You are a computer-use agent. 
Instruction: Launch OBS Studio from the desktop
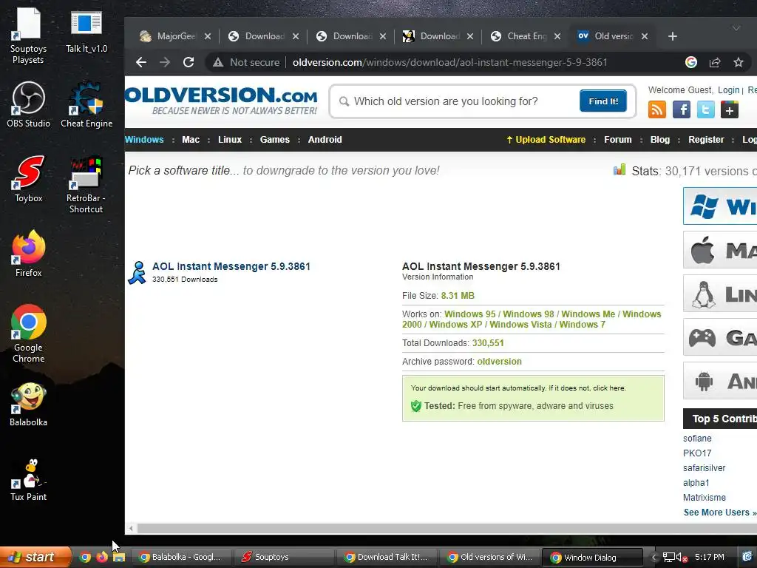[x=28, y=104]
